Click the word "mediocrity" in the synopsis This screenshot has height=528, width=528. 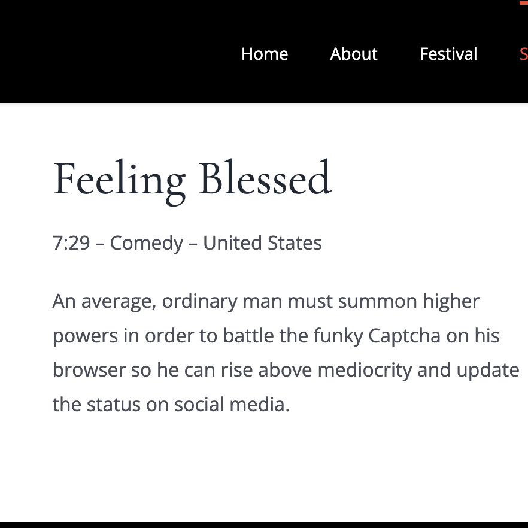click(x=365, y=371)
